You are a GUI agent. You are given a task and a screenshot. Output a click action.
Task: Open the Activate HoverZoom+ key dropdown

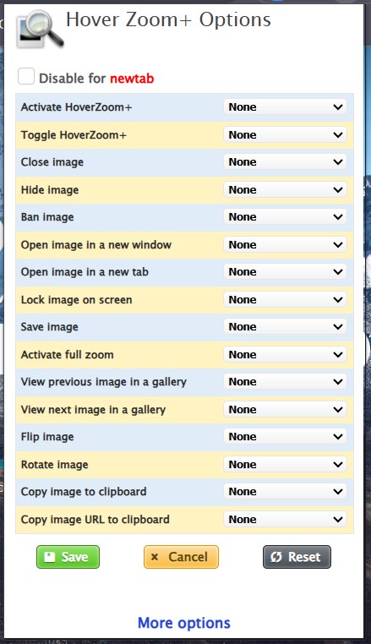click(285, 107)
